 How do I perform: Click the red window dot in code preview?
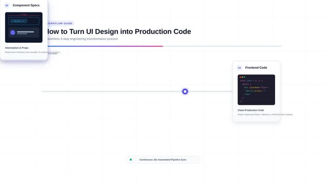tap(240, 77)
